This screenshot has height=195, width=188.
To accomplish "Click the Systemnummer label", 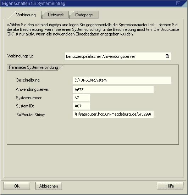I will (29, 98).
